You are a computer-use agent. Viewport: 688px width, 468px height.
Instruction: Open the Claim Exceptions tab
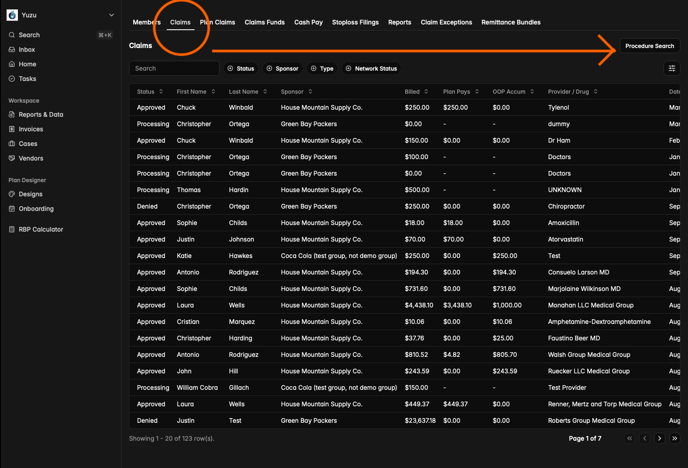pyautogui.click(x=446, y=22)
